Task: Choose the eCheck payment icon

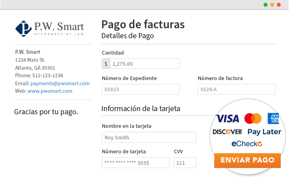Action: pos(247,144)
